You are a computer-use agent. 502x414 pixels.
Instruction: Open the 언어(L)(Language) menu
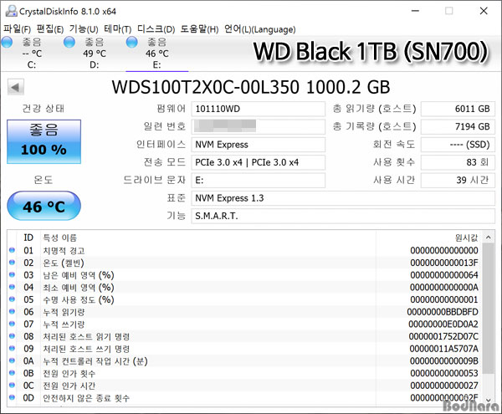click(259, 29)
